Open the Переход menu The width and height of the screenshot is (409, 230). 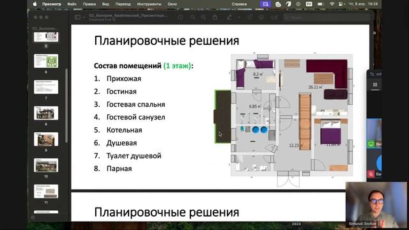click(123, 4)
